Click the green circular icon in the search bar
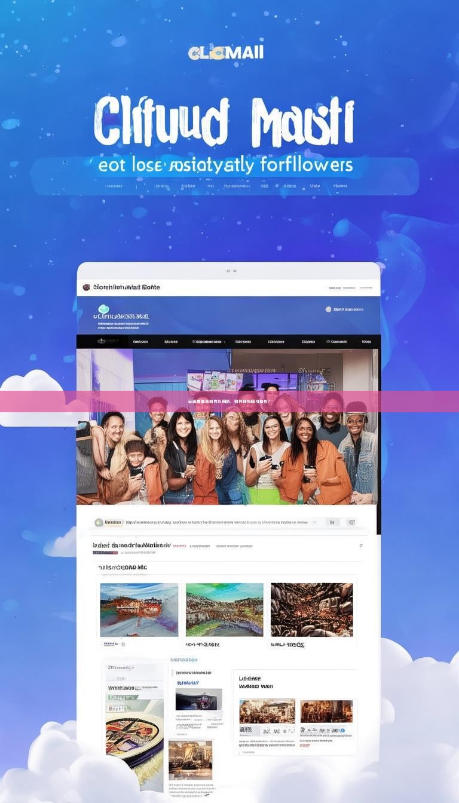Image resolution: width=459 pixels, height=803 pixels. click(x=99, y=522)
